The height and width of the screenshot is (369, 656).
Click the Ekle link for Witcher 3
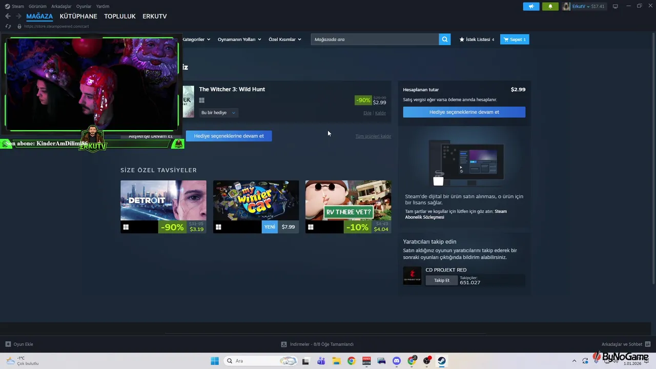(x=367, y=113)
